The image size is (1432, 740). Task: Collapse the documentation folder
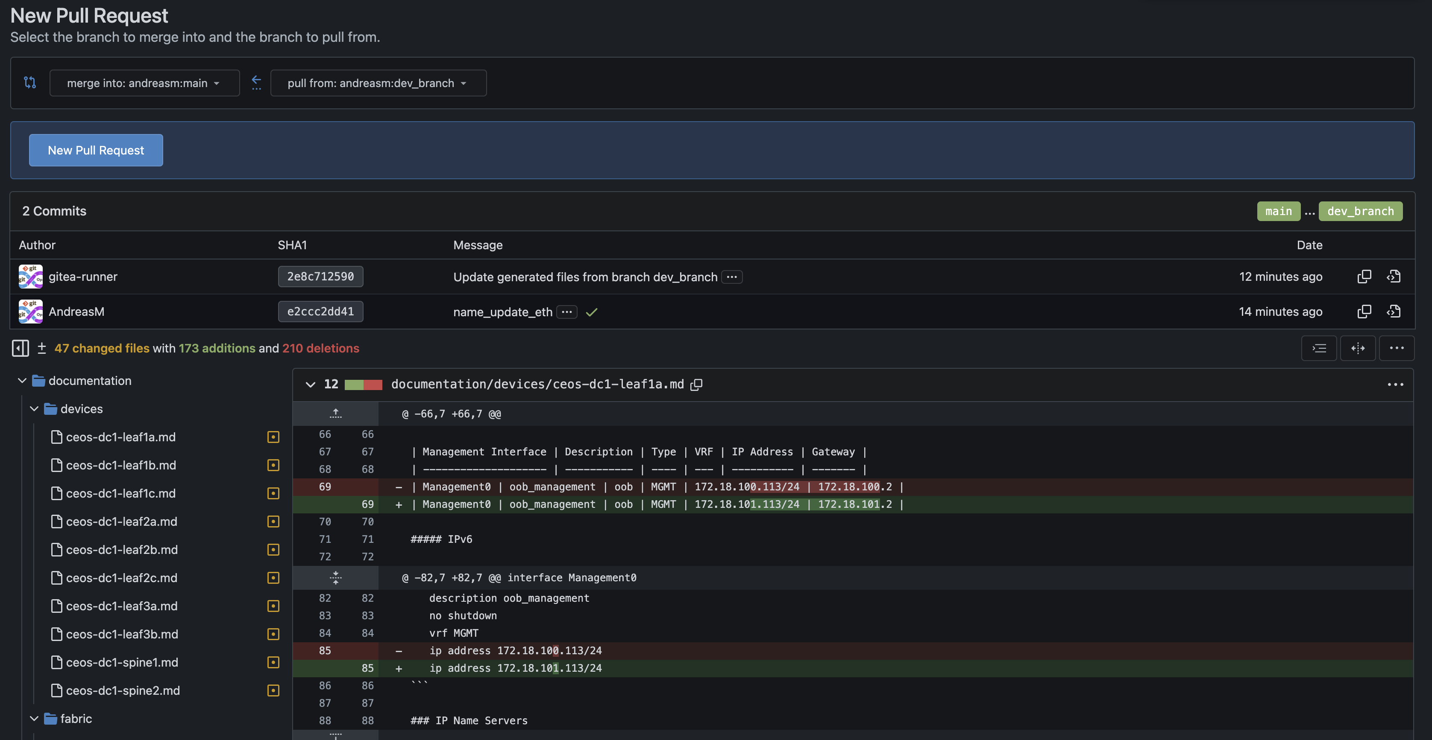point(22,381)
